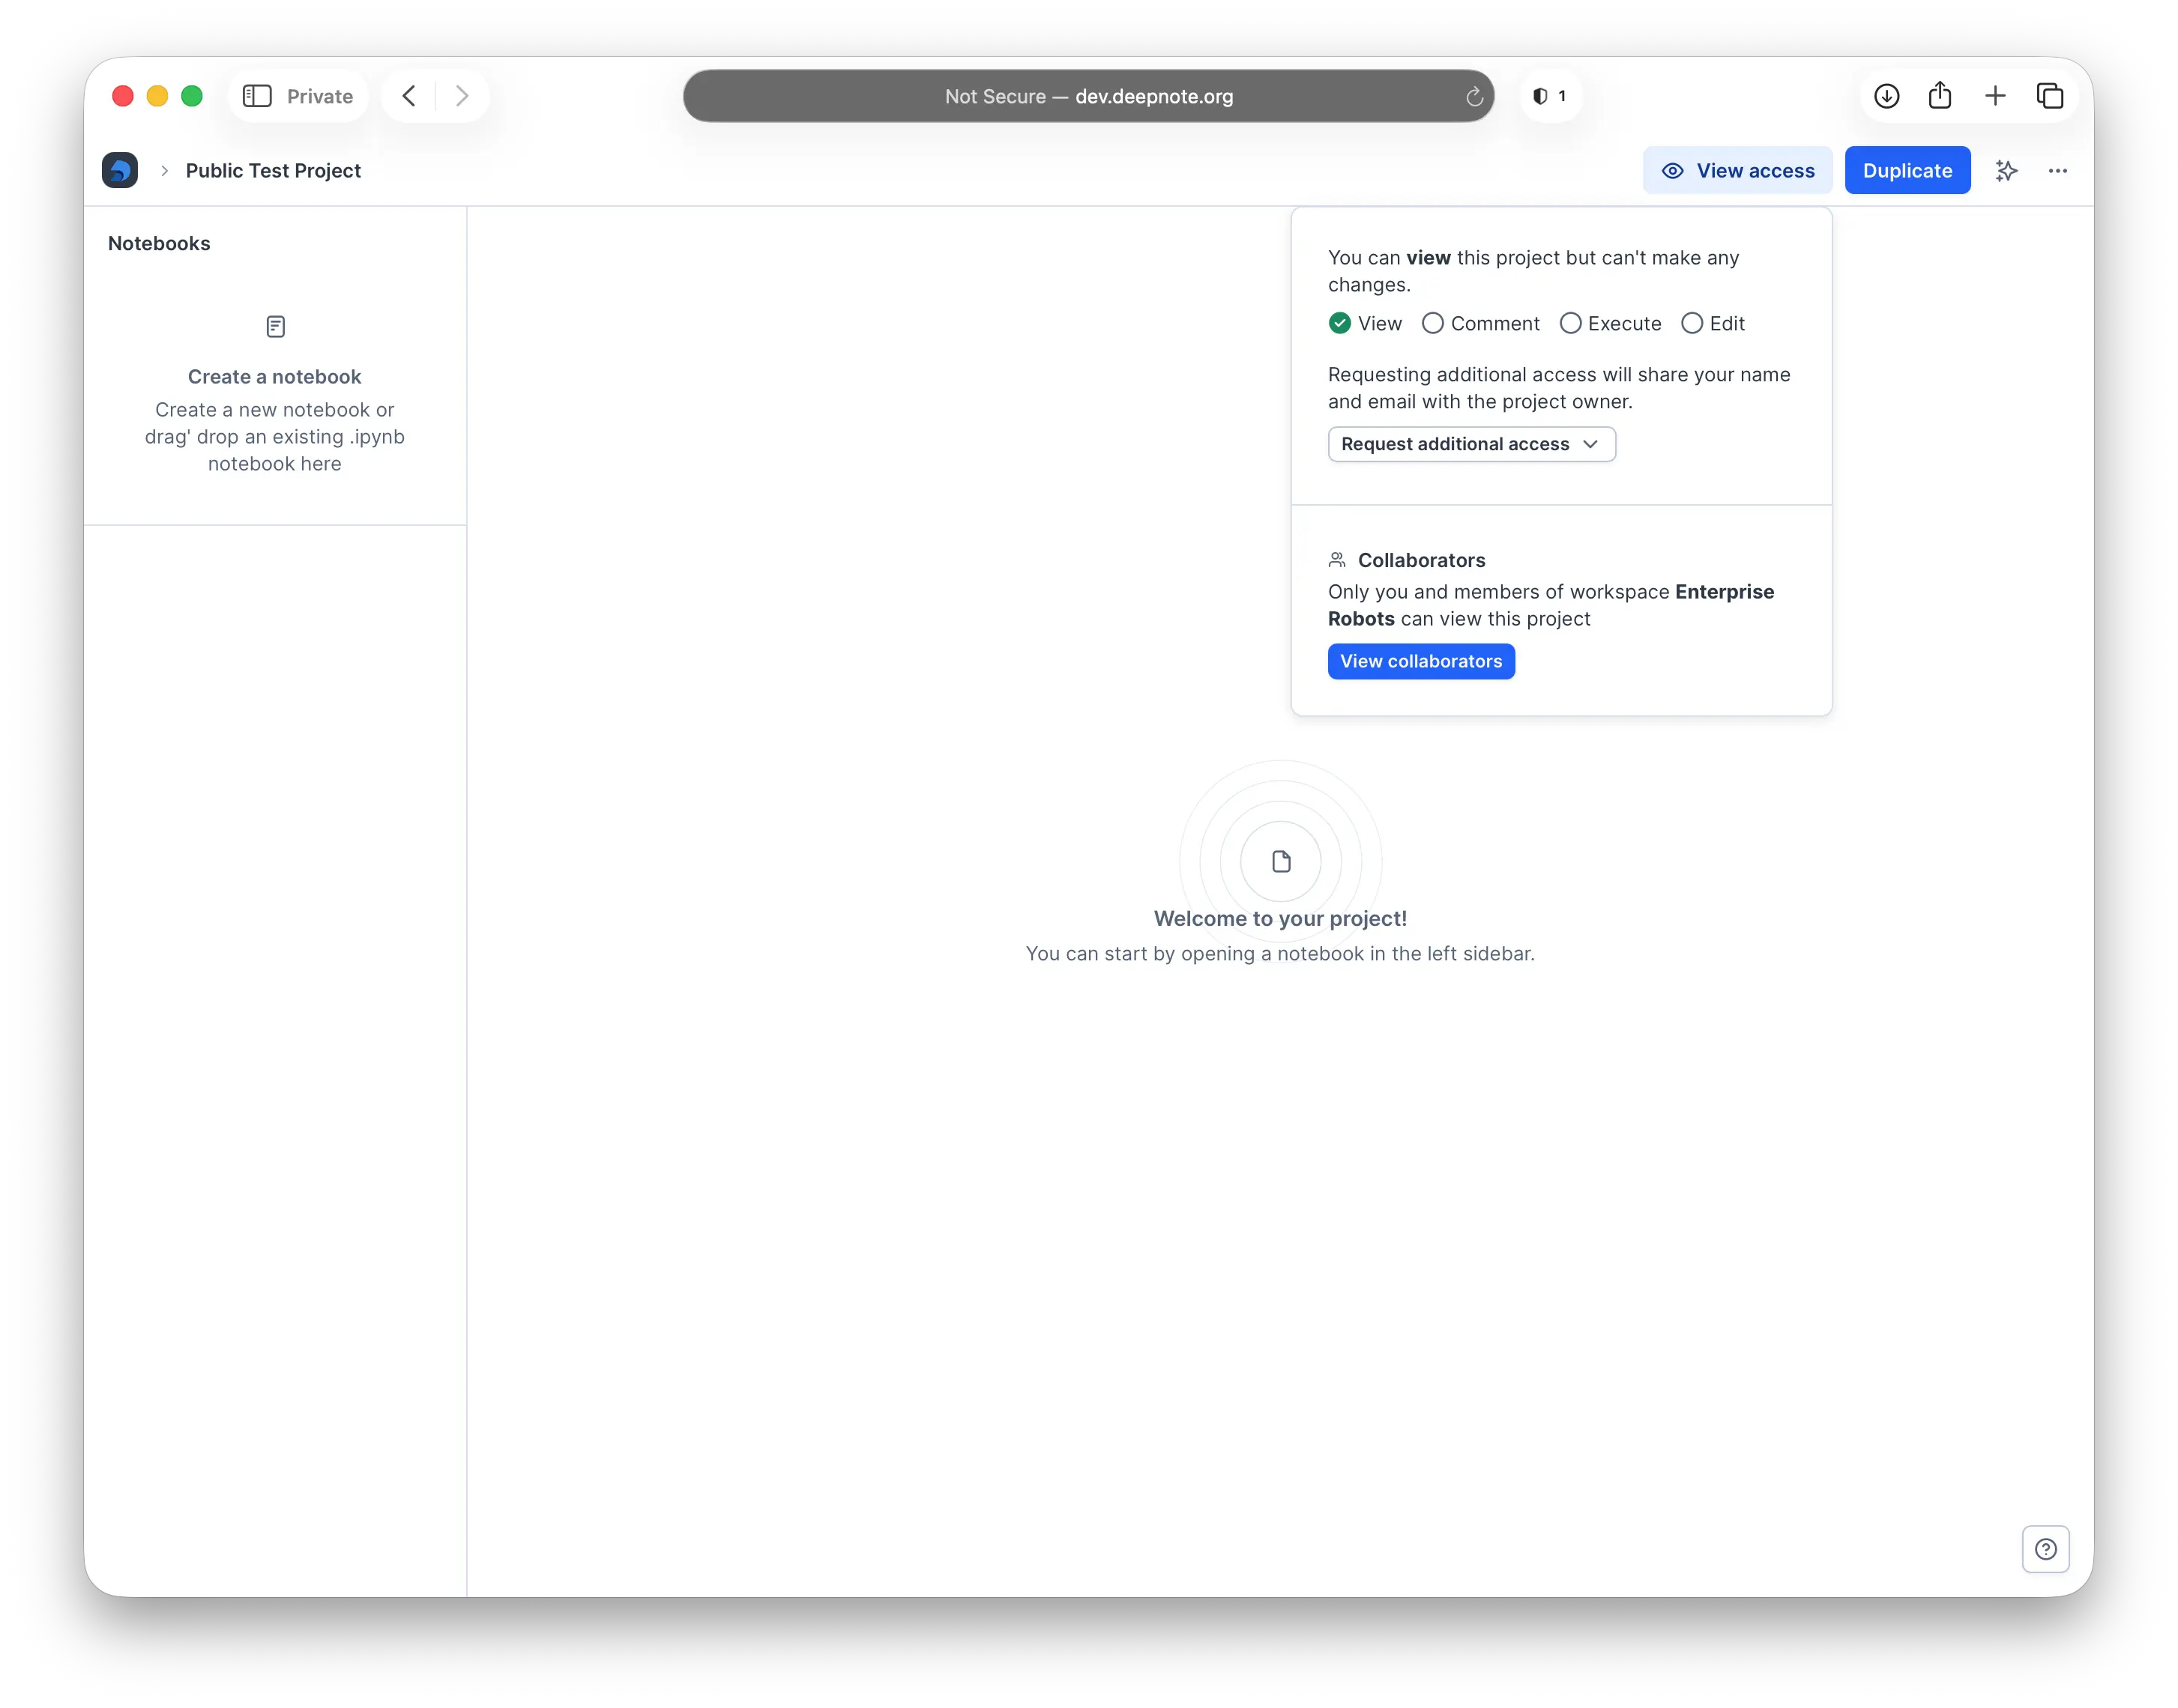Click the browser share icon
2178x1708 pixels.
tap(1939, 96)
